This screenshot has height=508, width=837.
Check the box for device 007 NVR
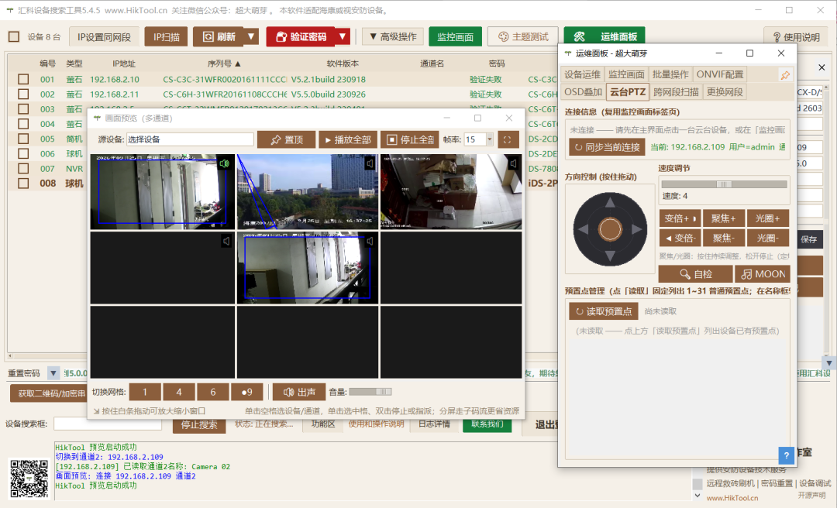23,169
